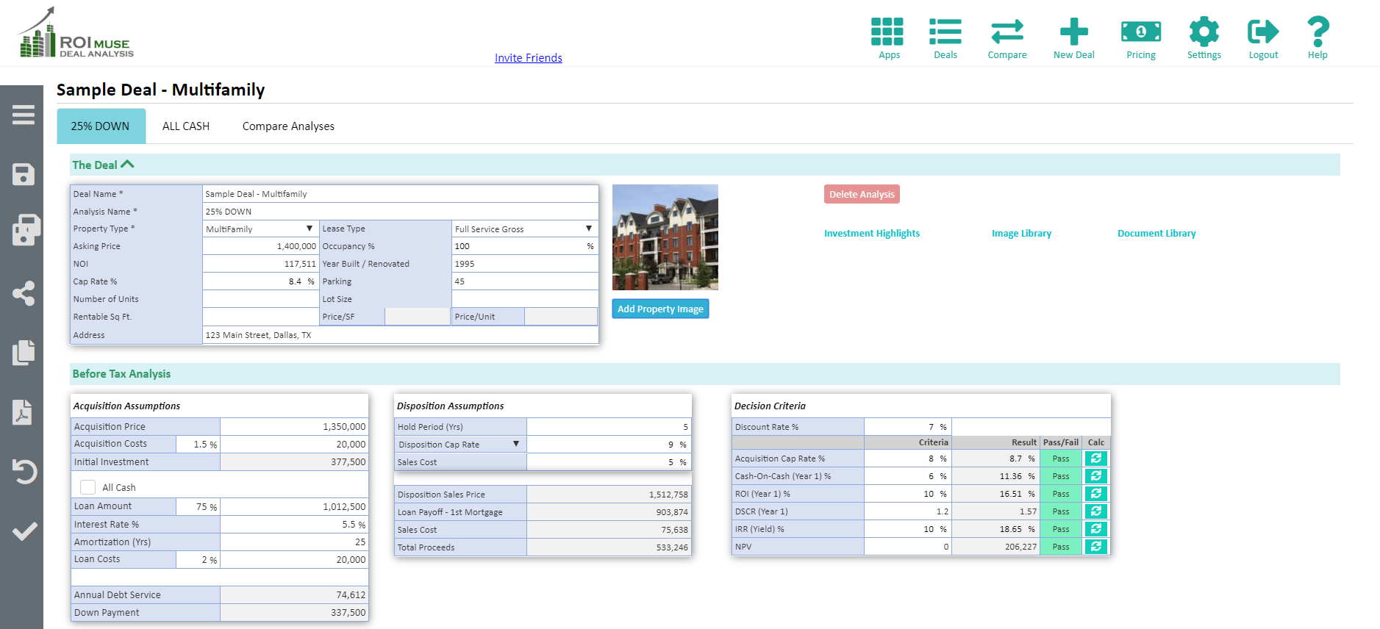Viewport: 1380px width, 629px height.
Task: Click the Compare arrows icon
Action: click(1007, 32)
